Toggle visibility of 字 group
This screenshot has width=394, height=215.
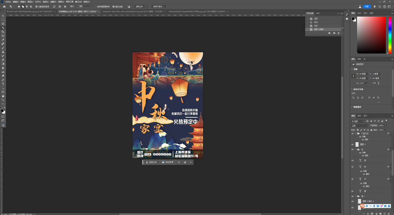pos(352,150)
